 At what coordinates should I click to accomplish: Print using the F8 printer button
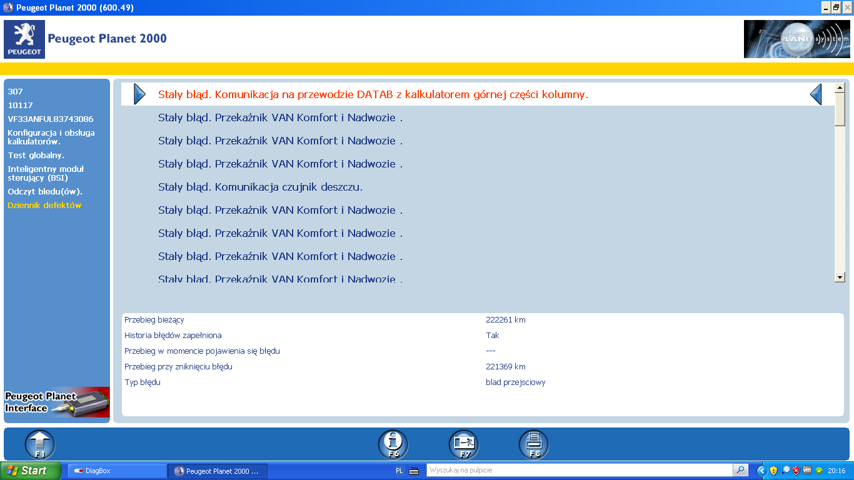coord(534,445)
